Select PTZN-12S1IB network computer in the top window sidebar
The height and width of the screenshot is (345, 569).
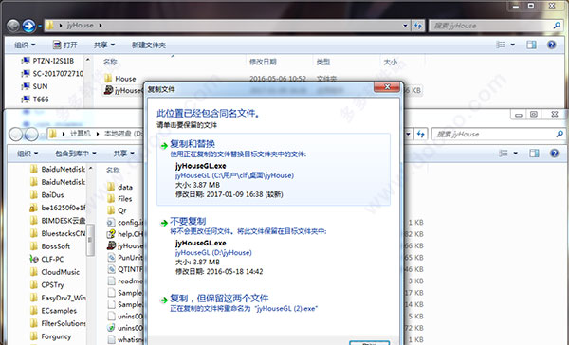tap(47, 61)
